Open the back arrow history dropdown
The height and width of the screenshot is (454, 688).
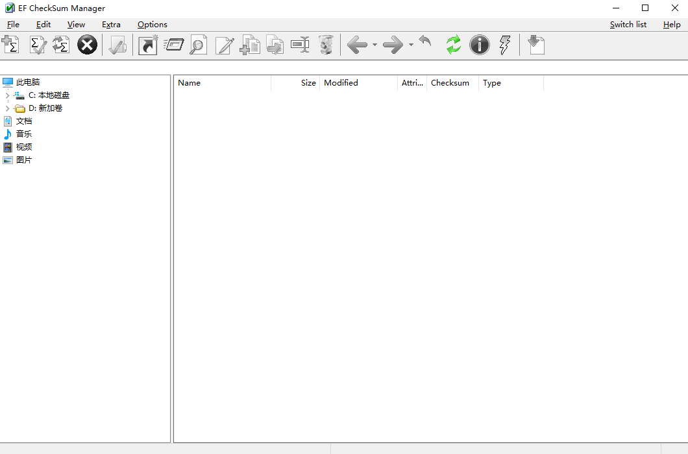tap(375, 45)
